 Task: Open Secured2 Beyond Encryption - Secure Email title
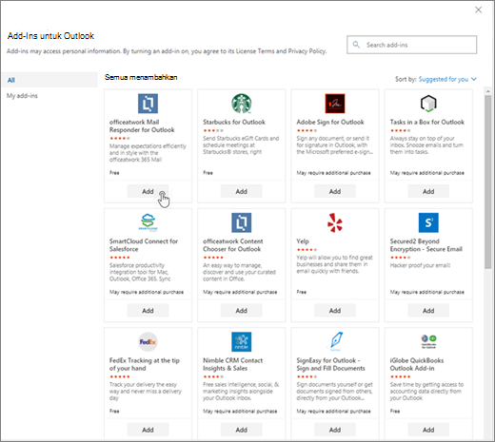pyautogui.click(x=426, y=245)
